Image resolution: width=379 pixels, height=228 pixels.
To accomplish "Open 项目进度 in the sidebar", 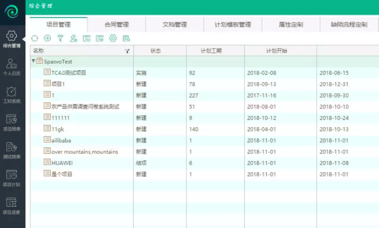I will click(x=12, y=205).
